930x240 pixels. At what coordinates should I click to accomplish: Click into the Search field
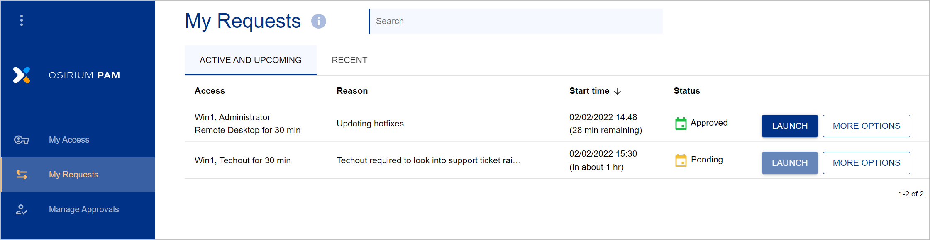515,21
